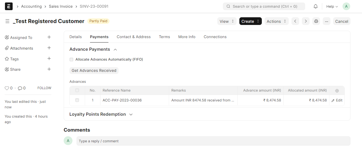Select all rows in Advances table
The width and height of the screenshot is (362, 153).
[x=77, y=90]
